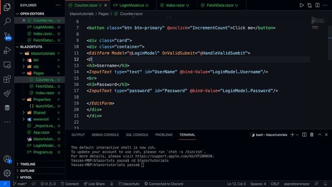Open App.razor in the file tree

click(41, 132)
